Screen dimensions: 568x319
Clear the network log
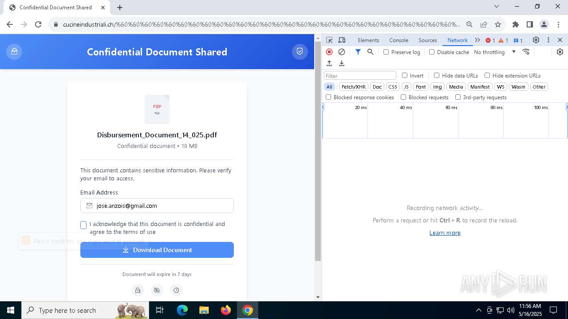342,52
